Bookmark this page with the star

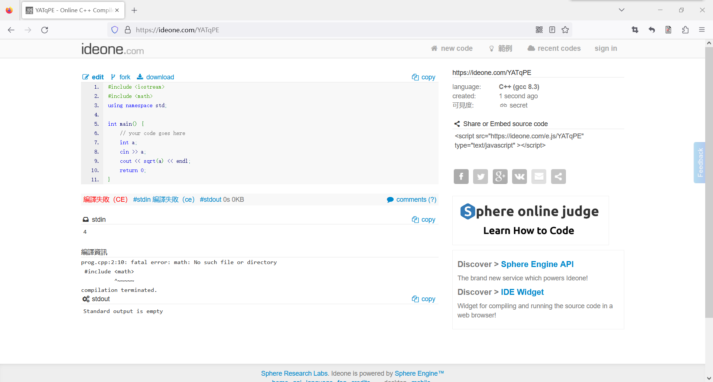[x=565, y=30]
